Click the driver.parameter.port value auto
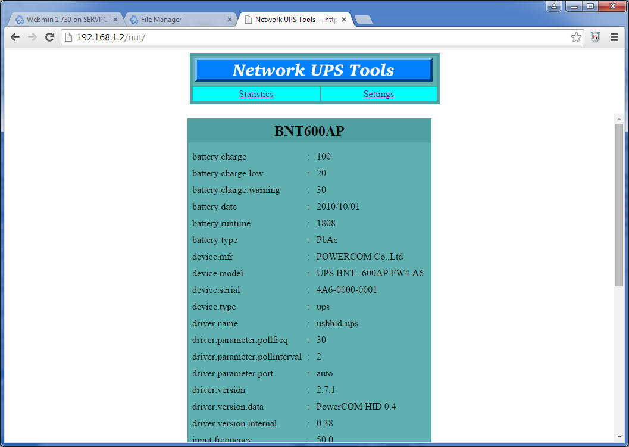This screenshot has width=629, height=447. coord(324,374)
